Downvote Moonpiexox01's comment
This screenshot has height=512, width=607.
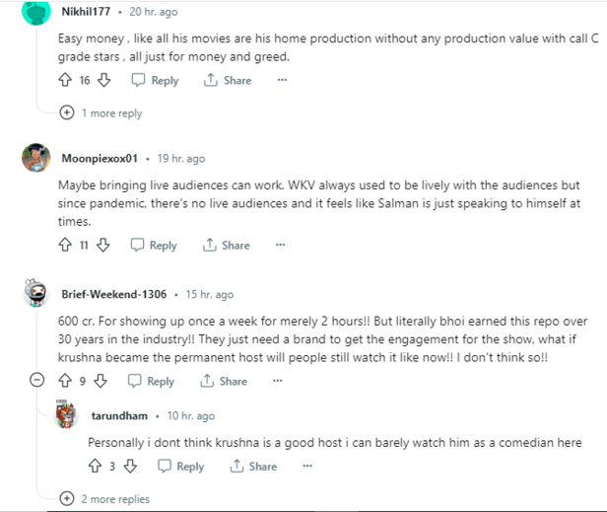[x=102, y=246]
